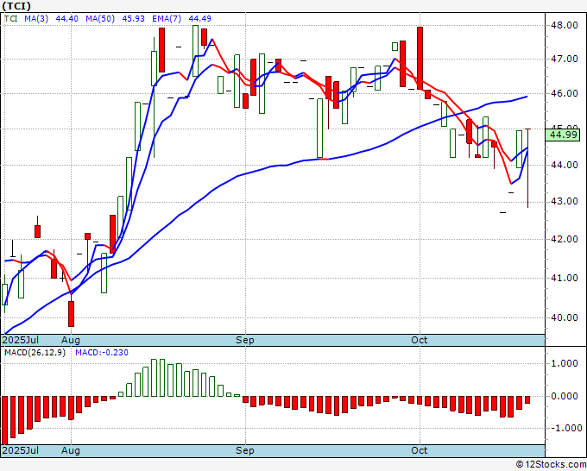Screen dimensions: 587x471
Task: Click the longest red MACD bar at far left
Action: pyautogui.click(x=4, y=420)
